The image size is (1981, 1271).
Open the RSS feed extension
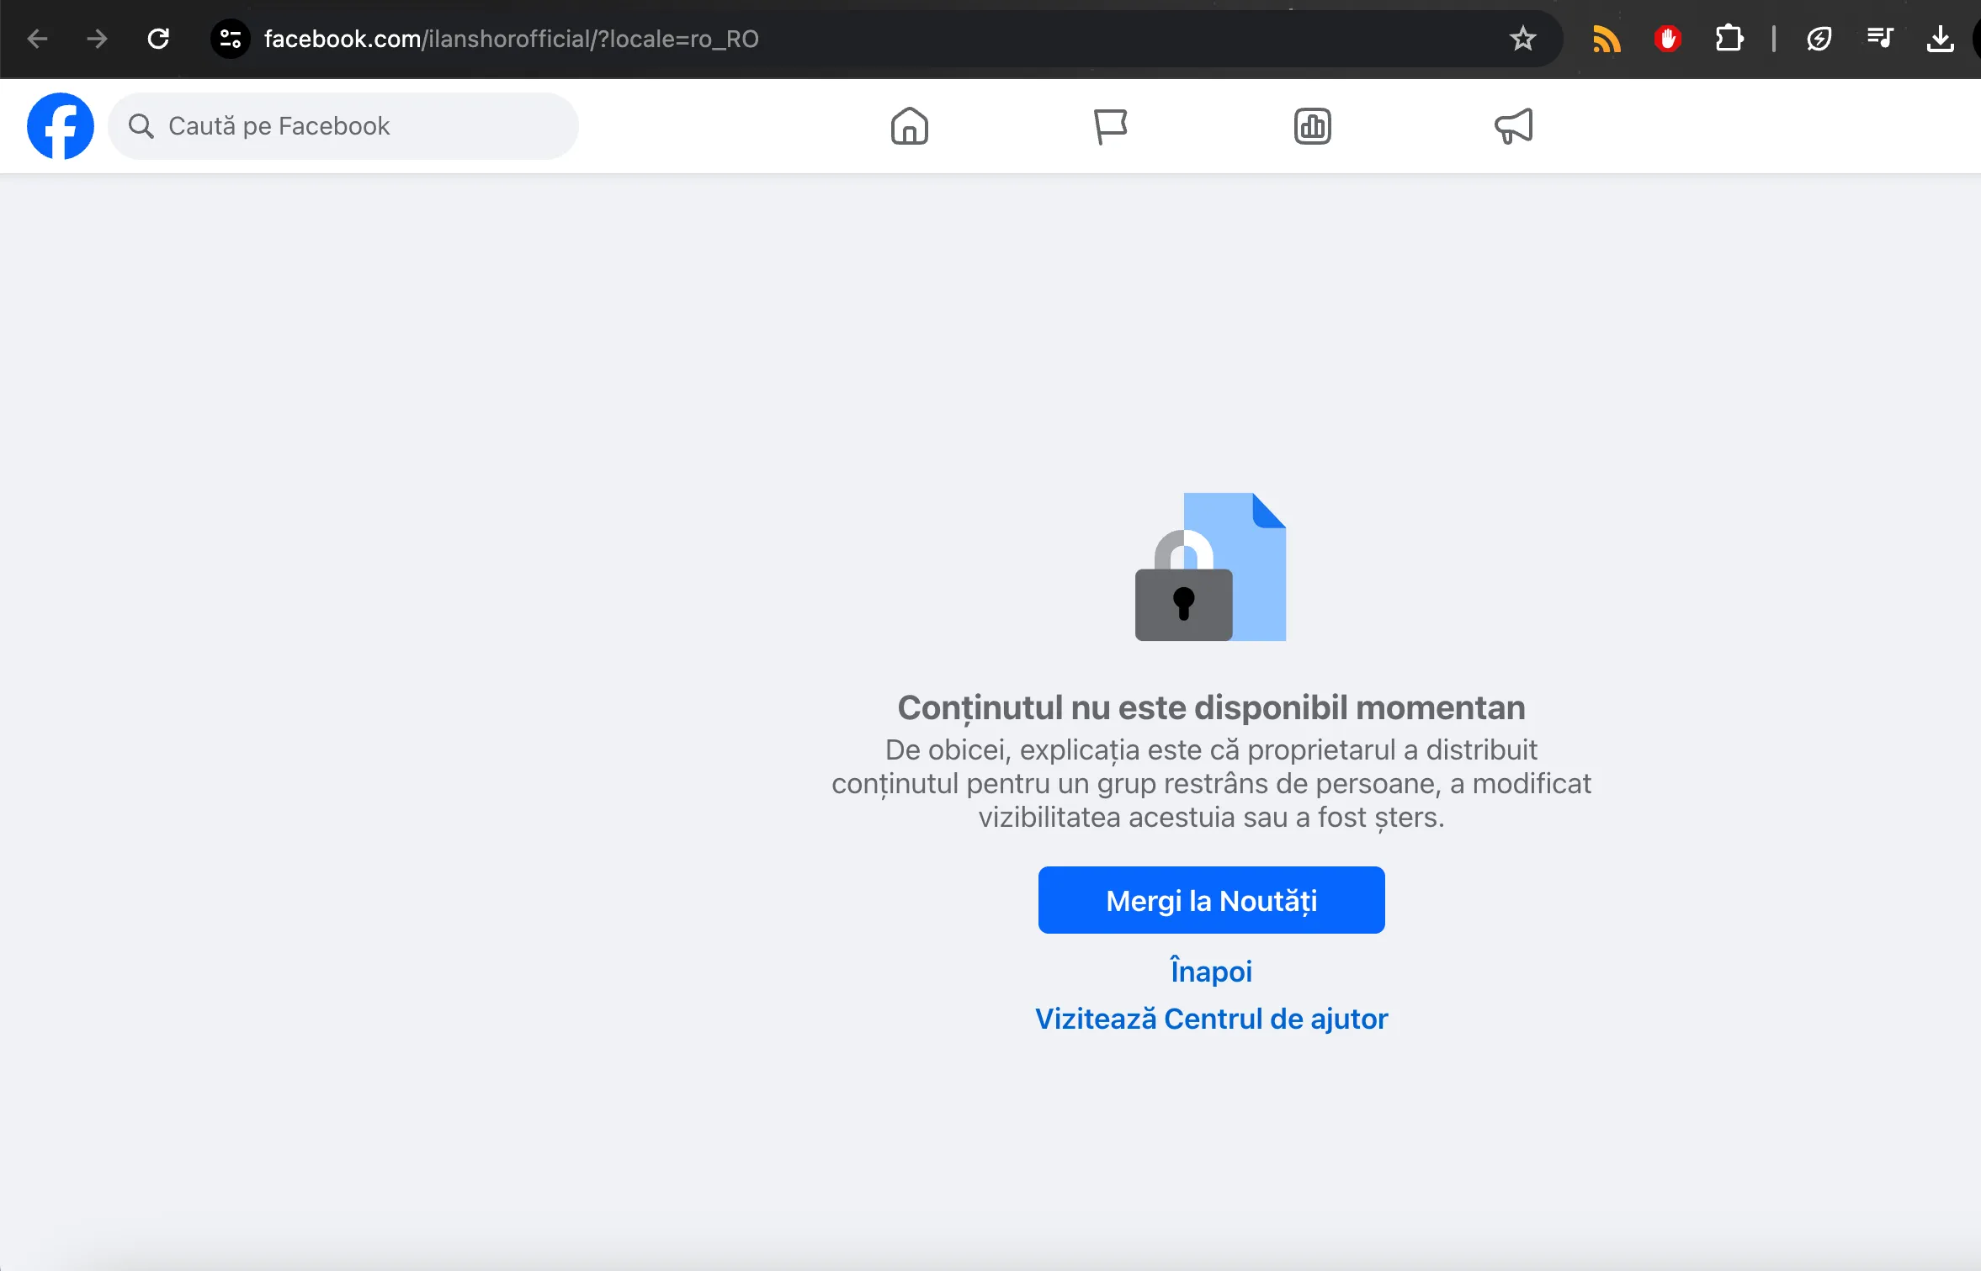coord(1607,39)
